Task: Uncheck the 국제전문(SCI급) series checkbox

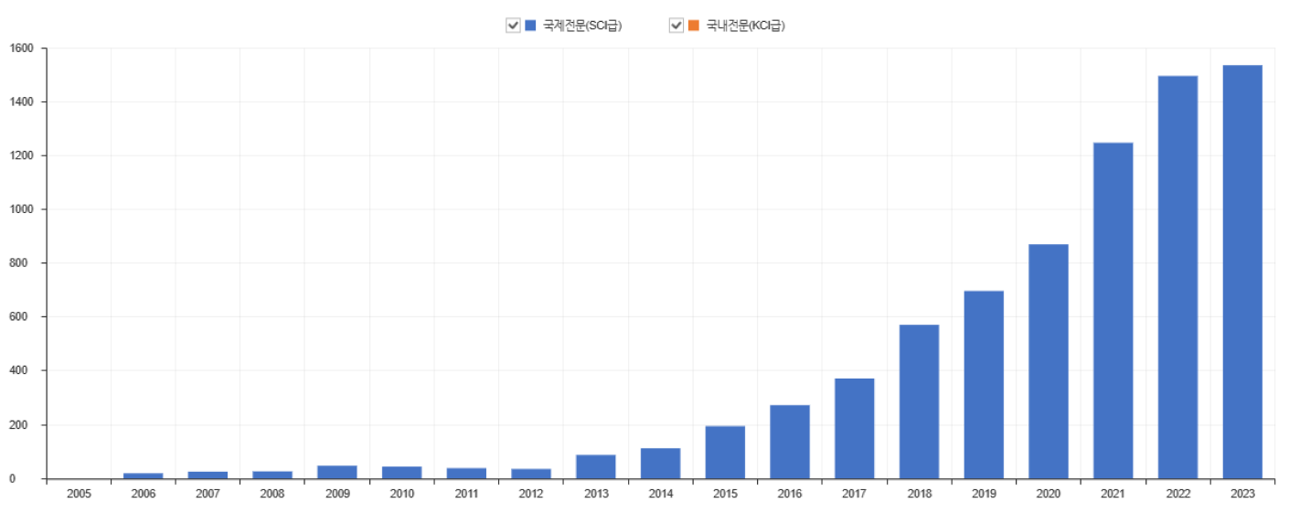Action: point(513,26)
